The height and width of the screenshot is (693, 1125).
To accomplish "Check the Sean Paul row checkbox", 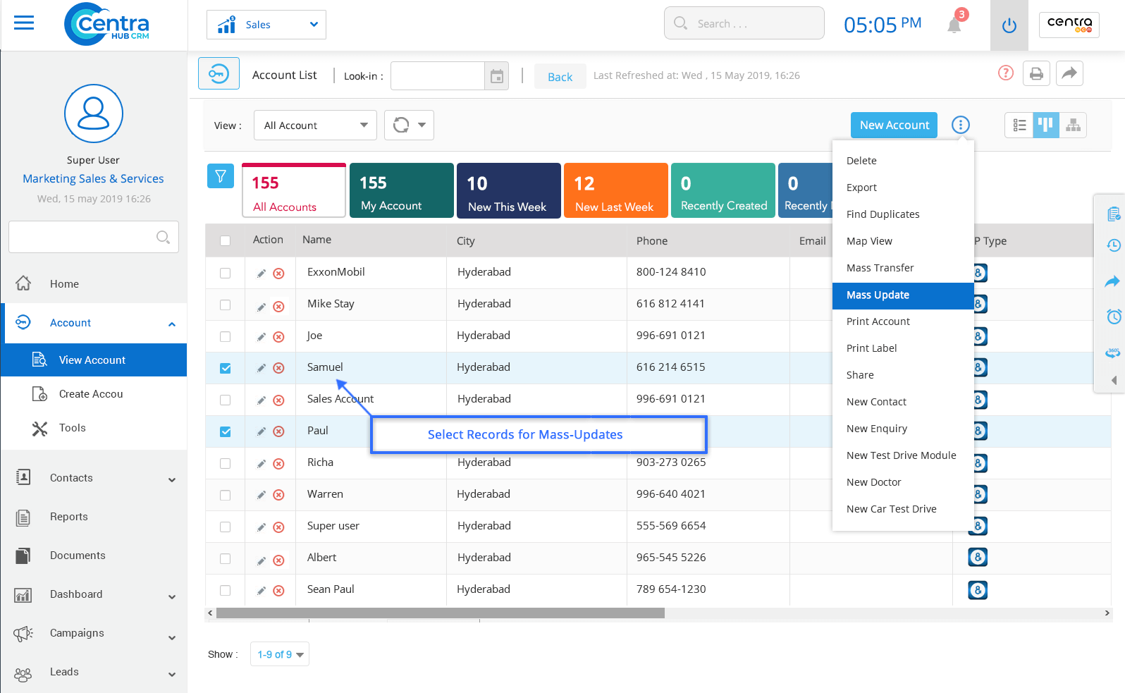I will click(x=225, y=590).
